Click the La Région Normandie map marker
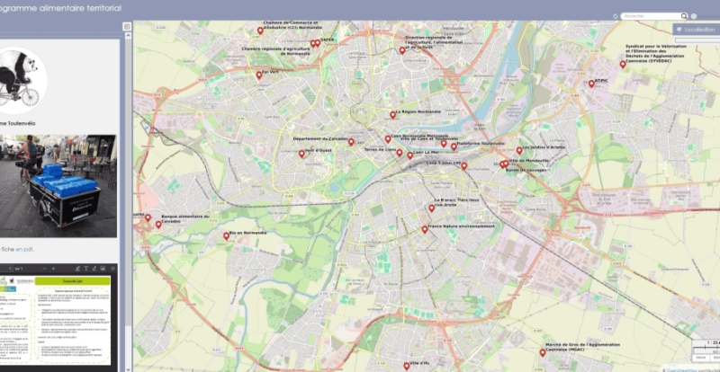Image resolution: width=720 pixels, height=372 pixels. click(393, 114)
